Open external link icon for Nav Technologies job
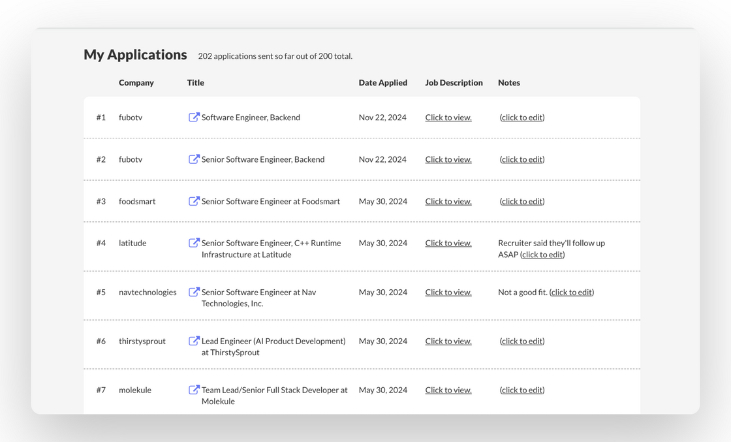The width and height of the screenshot is (731, 442). pyautogui.click(x=194, y=292)
